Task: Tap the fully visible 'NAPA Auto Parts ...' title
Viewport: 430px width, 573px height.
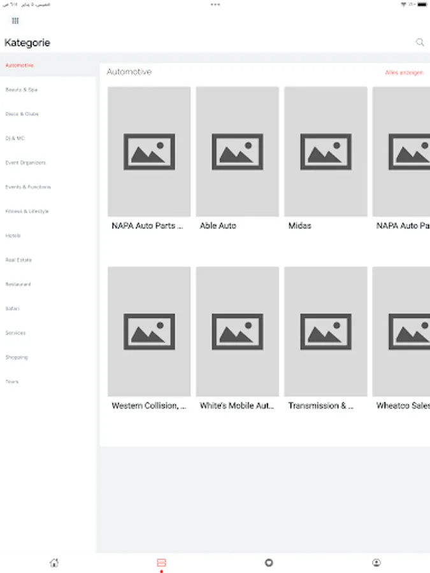Action: (x=147, y=225)
